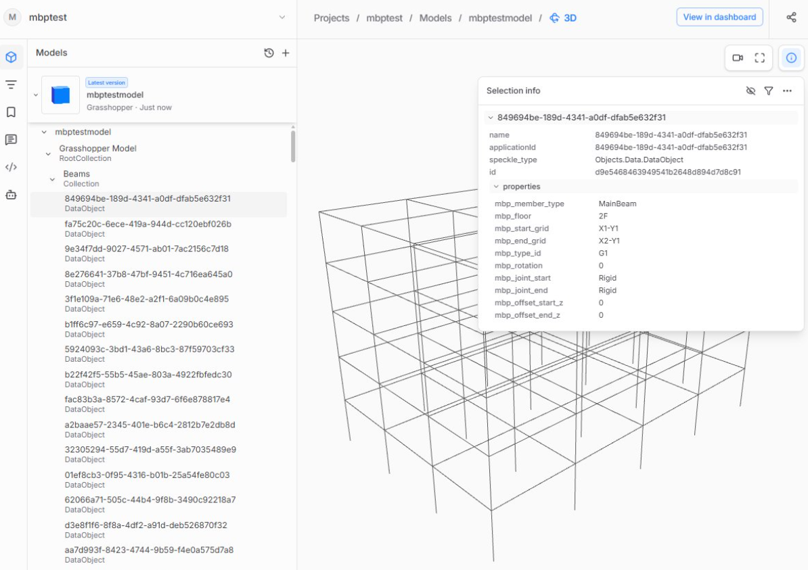The width and height of the screenshot is (808, 570).
Task: Click the share icon in header
Action: point(791,18)
